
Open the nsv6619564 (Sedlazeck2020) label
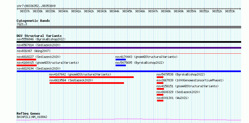point(71,80)
